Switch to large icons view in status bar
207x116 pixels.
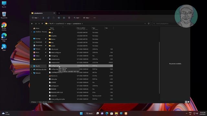click(188, 102)
